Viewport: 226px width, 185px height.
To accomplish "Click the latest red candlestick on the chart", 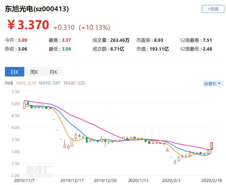I will click(212, 146).
